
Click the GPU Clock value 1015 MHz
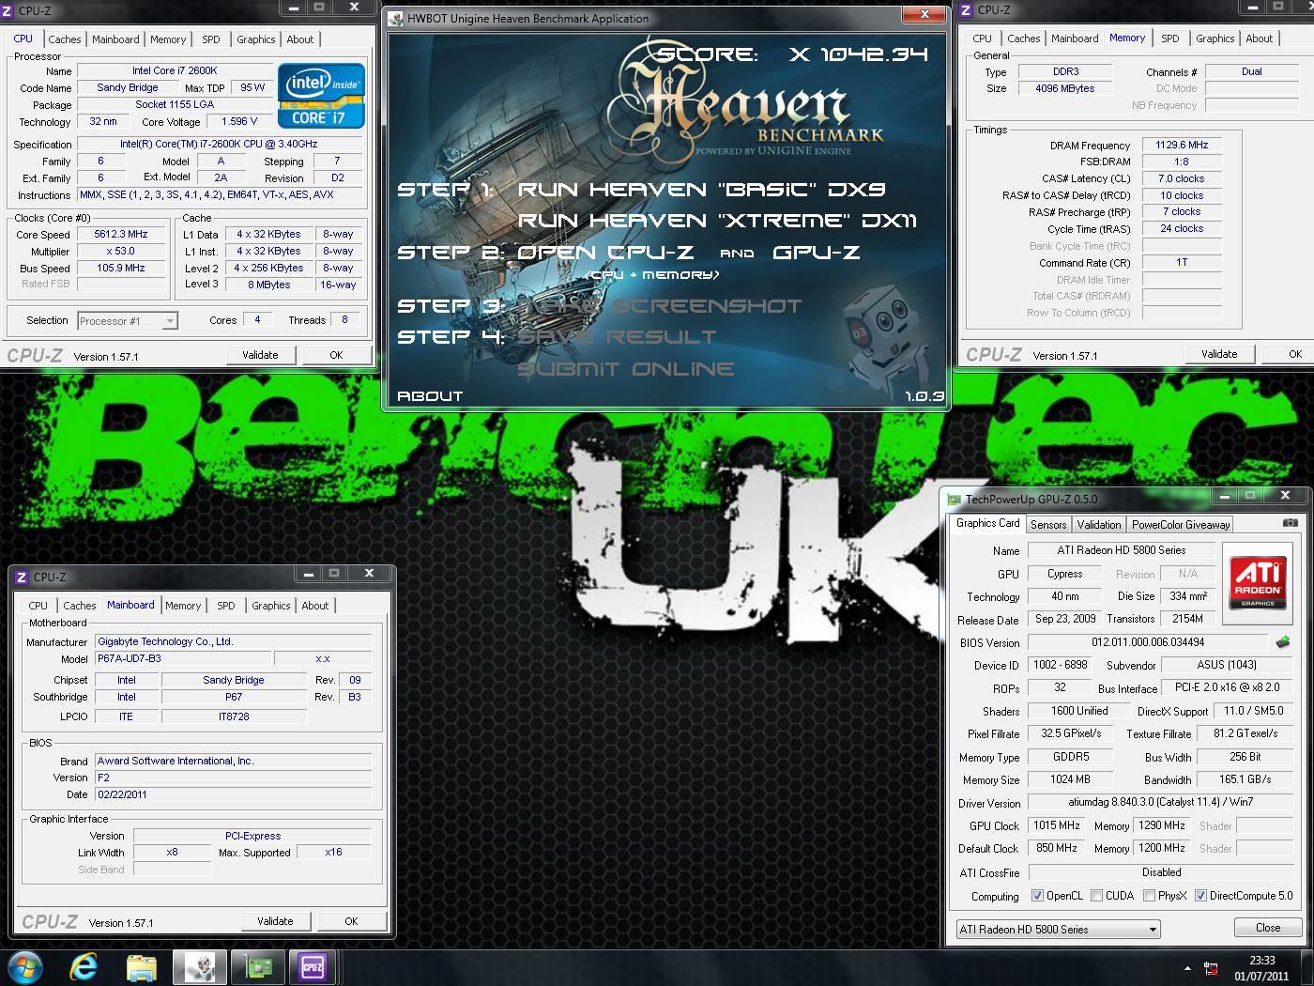coord(1056,825)
